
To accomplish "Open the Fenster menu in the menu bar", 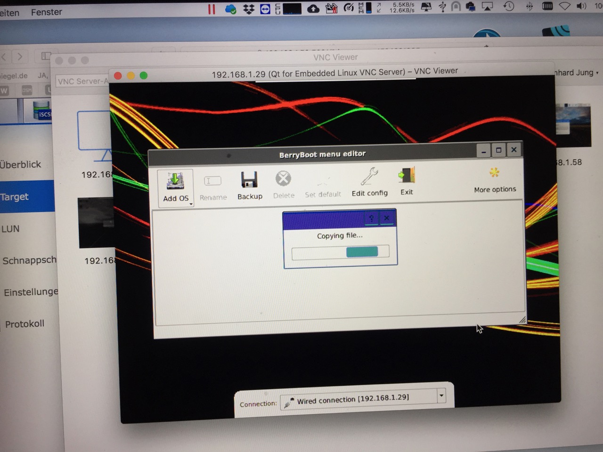I will pos(46,12).
